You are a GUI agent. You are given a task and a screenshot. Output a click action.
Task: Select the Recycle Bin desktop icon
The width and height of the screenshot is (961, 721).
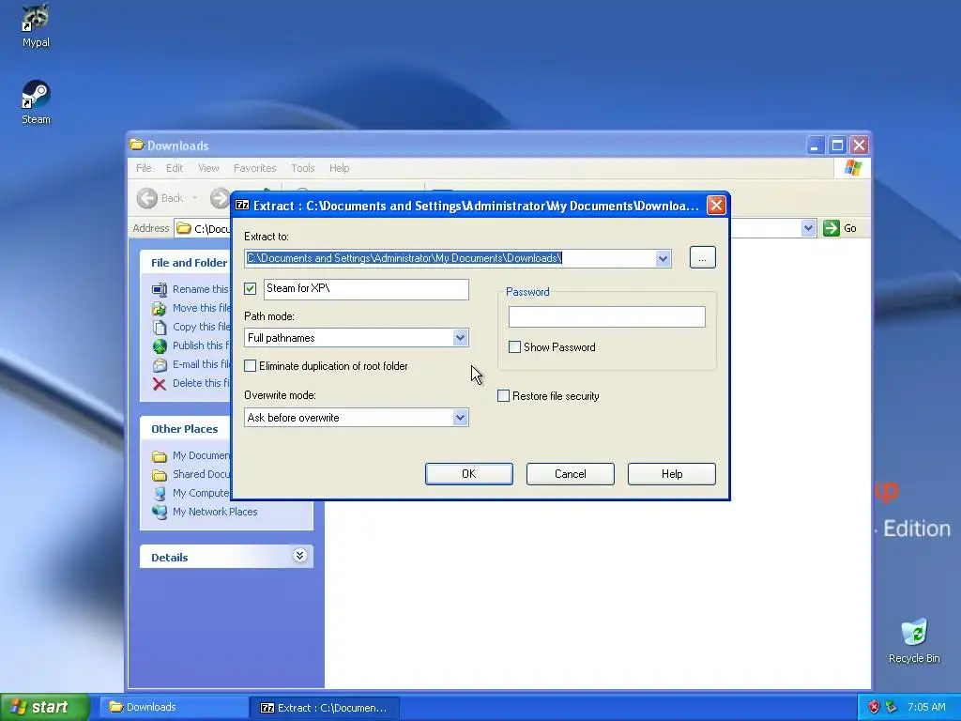pos(914,632)
